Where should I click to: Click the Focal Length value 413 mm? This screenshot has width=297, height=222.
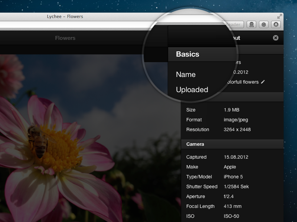coord(233,206)
